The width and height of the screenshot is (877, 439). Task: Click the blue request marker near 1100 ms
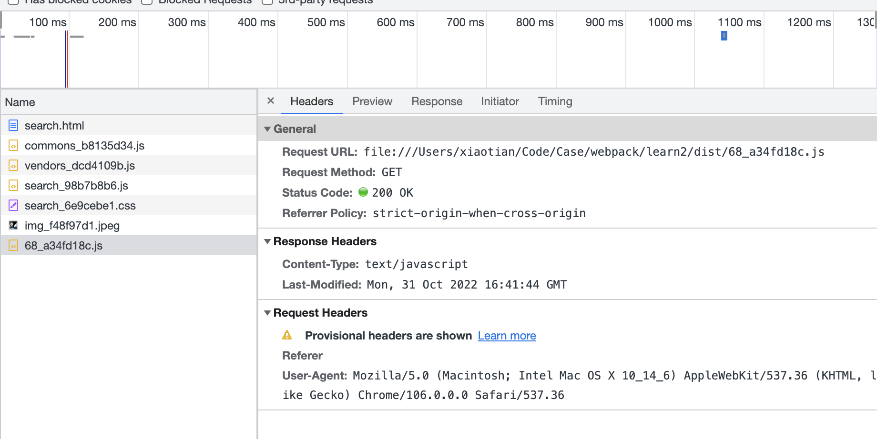[x=724, y=36]
